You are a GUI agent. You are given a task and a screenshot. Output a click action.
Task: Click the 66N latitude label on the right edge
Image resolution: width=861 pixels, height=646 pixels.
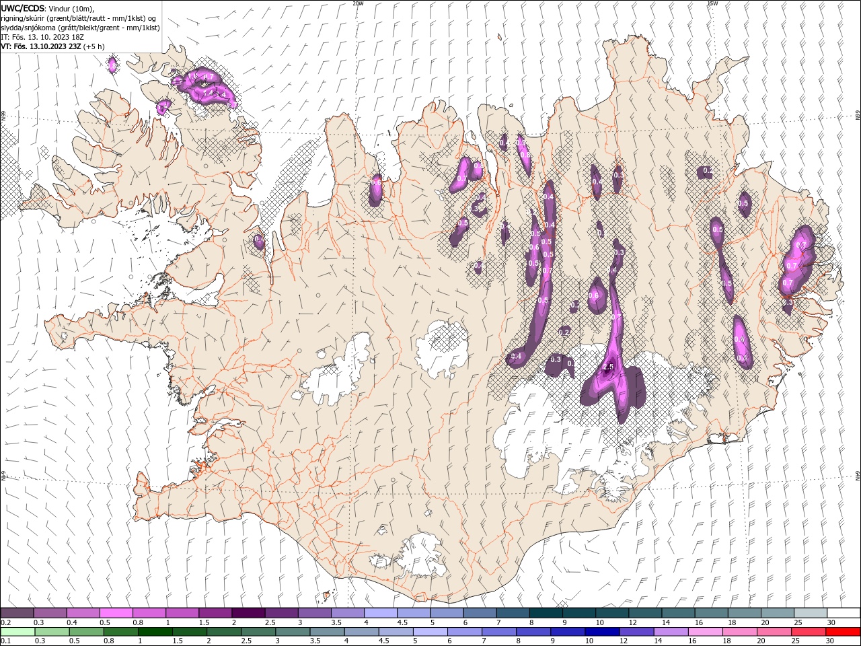point(858,116)
